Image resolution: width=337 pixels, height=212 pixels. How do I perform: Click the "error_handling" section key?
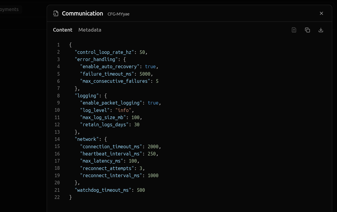click(x=96, y=59)
